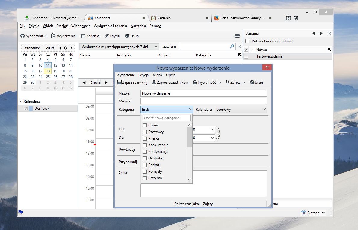Image resolution: width=358 pixels, height=230 pixels.
Task: Click the category list scrollbar down arrow
Action: pyautogui.click(x=189, y=179)
